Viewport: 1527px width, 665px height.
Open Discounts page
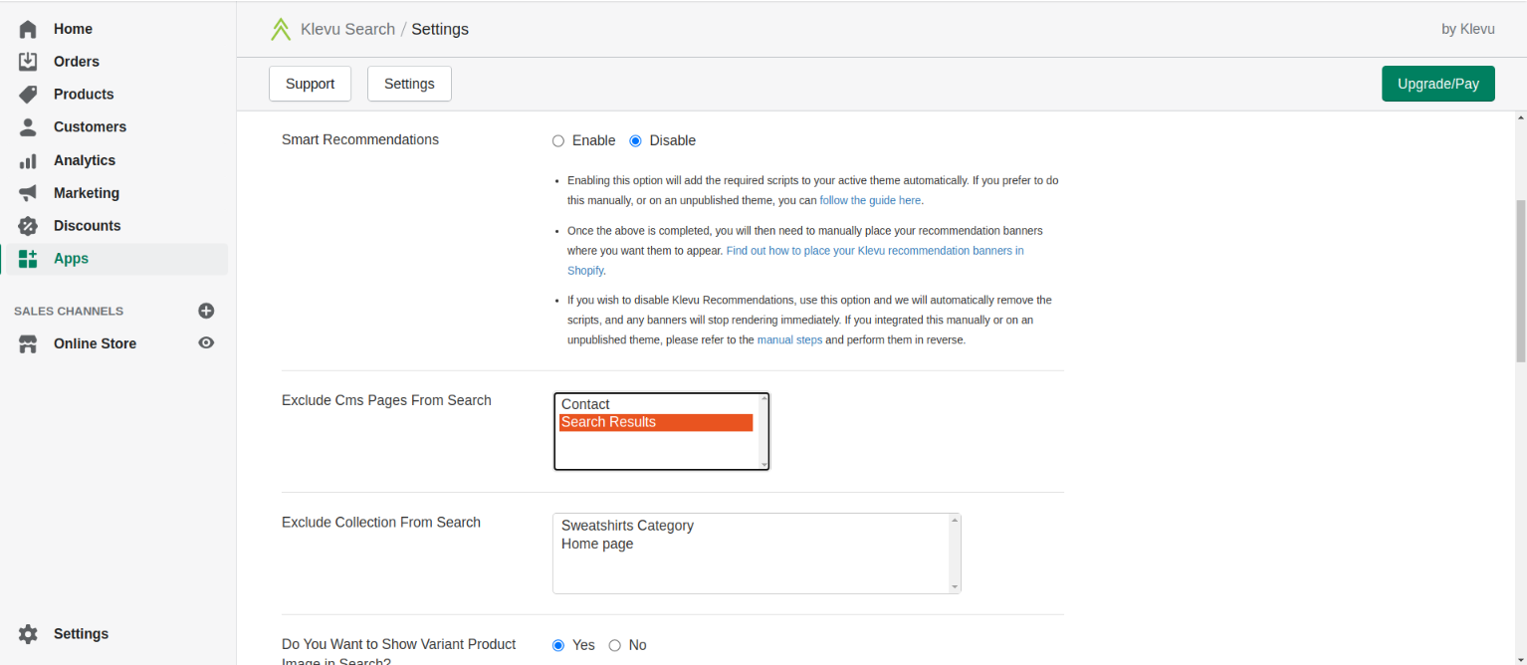(88, 226)
